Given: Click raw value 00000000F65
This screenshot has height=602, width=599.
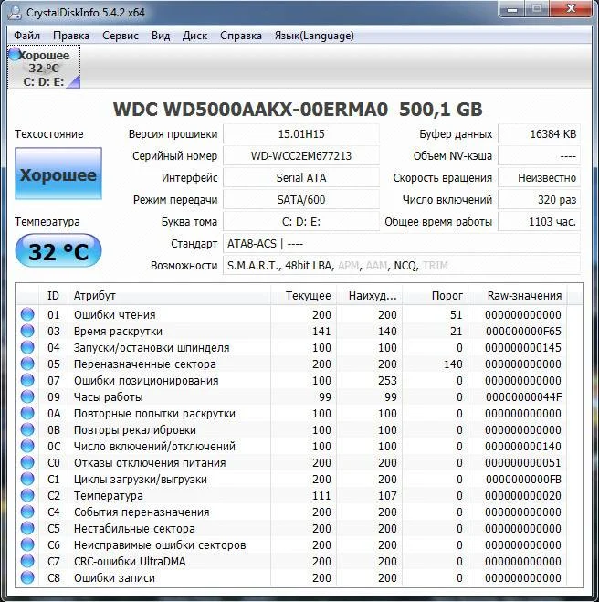Looking at the screenshot, I should click(523, 331).
